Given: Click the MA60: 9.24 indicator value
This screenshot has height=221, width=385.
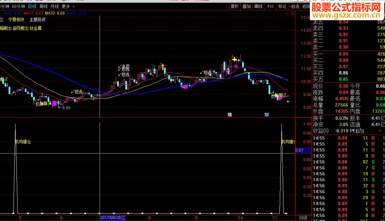Looking at the screenshot, I should coord(76,13).
